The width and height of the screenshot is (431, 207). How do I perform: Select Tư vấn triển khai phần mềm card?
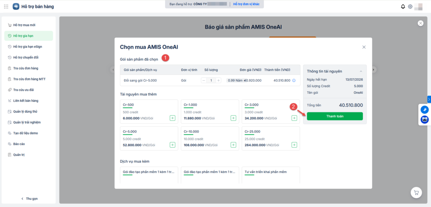tap(271, 175)
